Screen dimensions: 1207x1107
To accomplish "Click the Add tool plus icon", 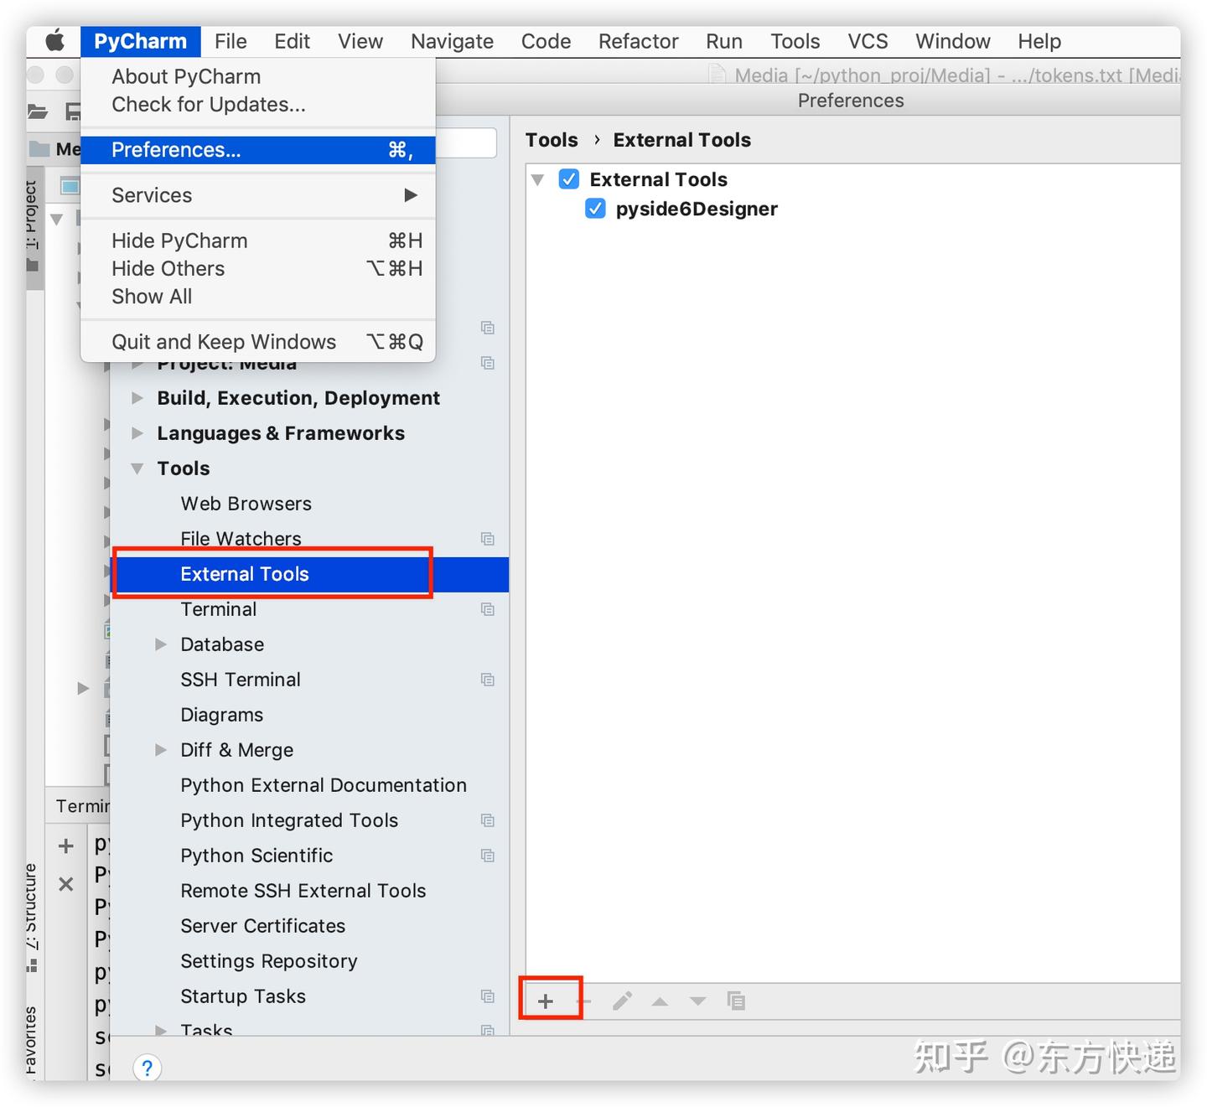I will [546, 1001].
